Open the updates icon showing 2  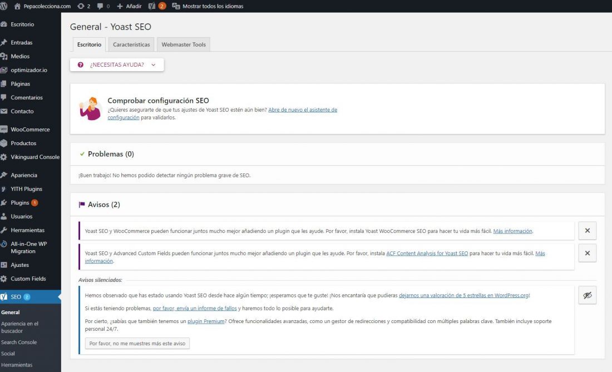click(x=83, y=6)
